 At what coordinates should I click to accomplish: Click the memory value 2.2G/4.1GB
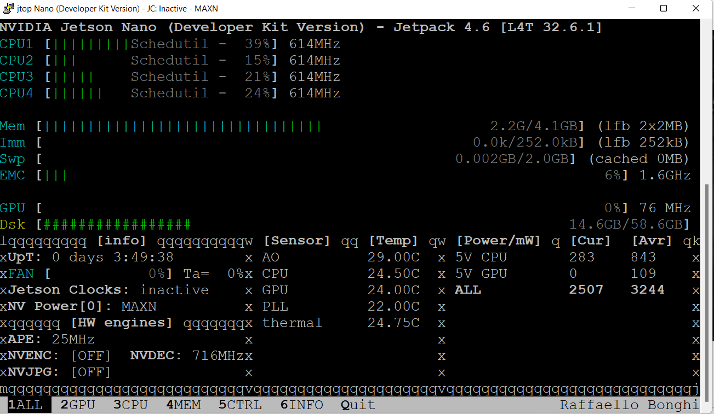point(534,126)
